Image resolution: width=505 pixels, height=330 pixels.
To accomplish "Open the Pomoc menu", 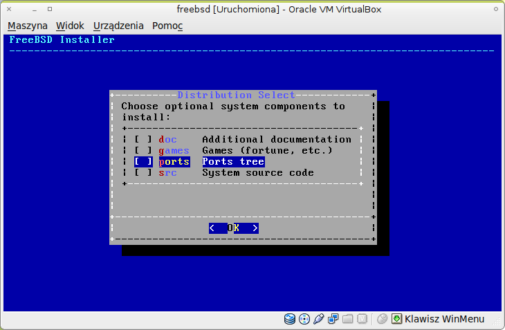I will tap(167, 26).
